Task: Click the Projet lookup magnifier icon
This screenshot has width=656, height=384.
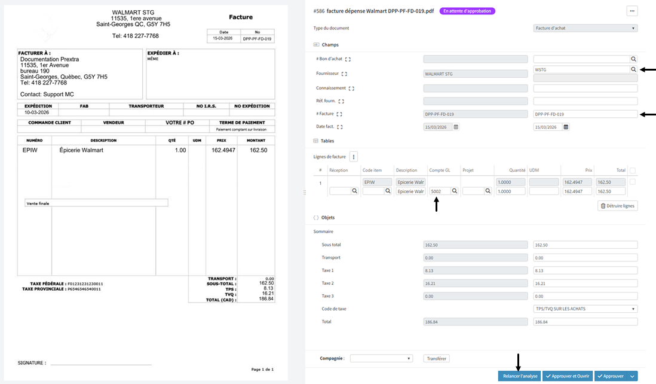Action: (x=488, y=191)
